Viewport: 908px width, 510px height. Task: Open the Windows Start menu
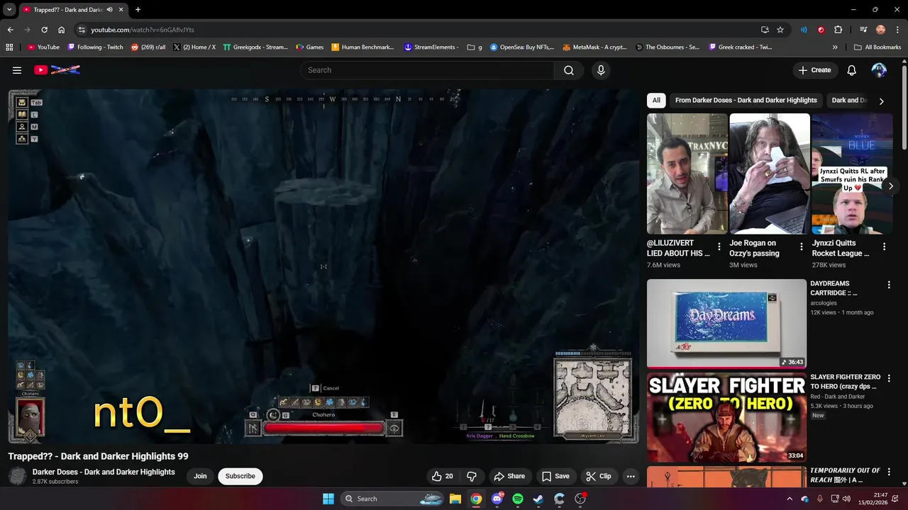coord(328,499)
